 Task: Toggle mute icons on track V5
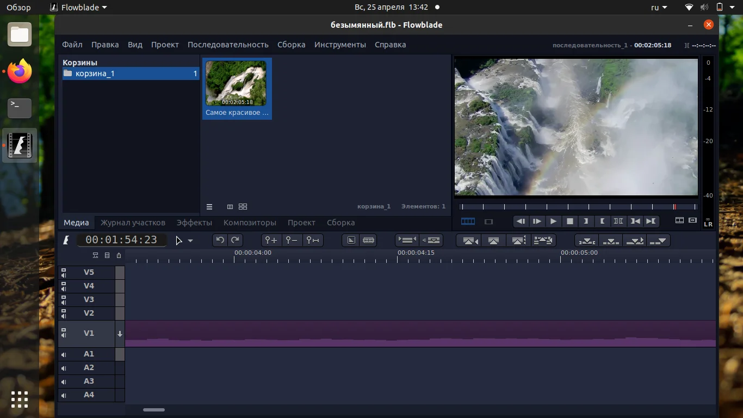click(x=64, y=272)
